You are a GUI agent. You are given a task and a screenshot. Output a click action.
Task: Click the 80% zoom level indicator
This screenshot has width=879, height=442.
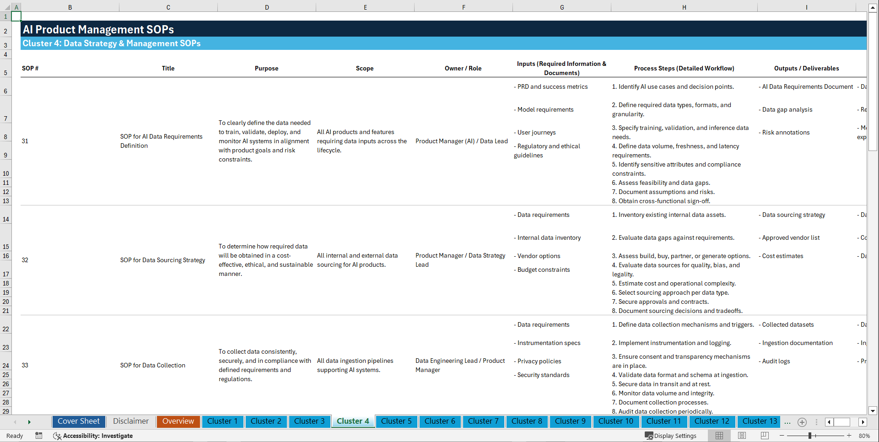click(864, 436)
